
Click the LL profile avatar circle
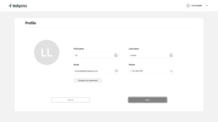coord(47,52)
